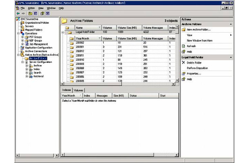The image size is (249, 163).
Task: Click the Size (MB) column header in indexes
Action: [120, 96]
